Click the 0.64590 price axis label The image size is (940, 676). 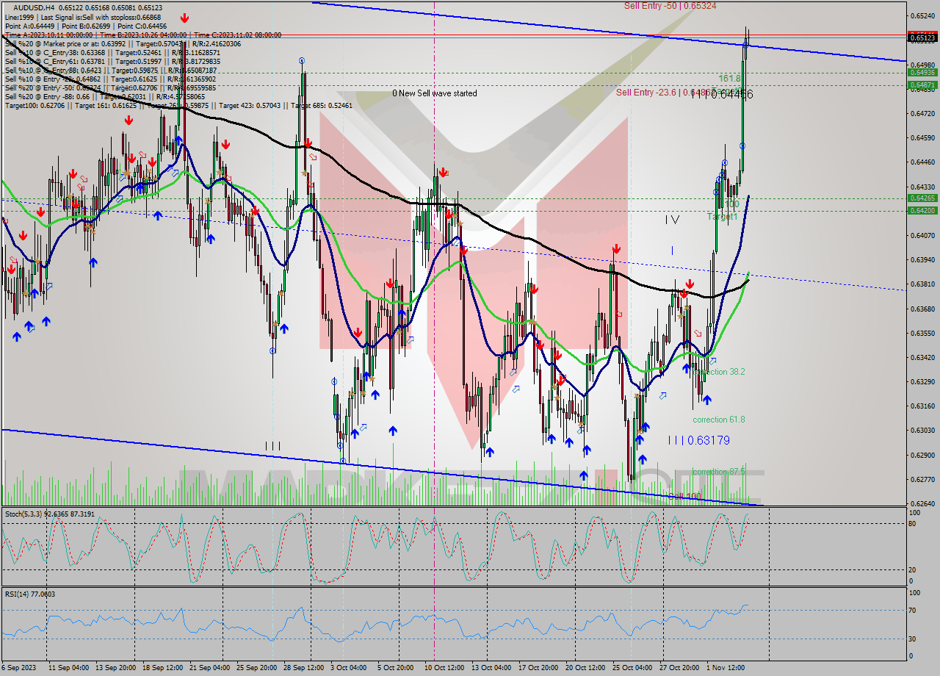(x=924, y=137)
